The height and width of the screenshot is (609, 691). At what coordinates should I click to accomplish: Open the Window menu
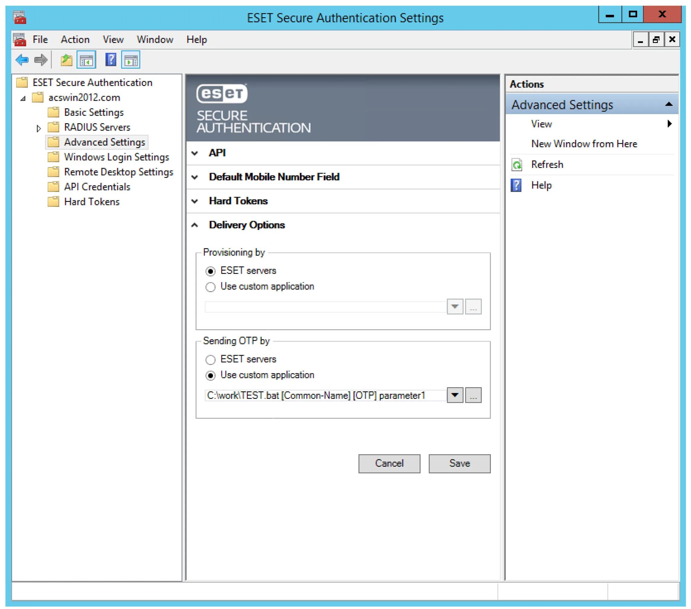click(x=155, y=40)
